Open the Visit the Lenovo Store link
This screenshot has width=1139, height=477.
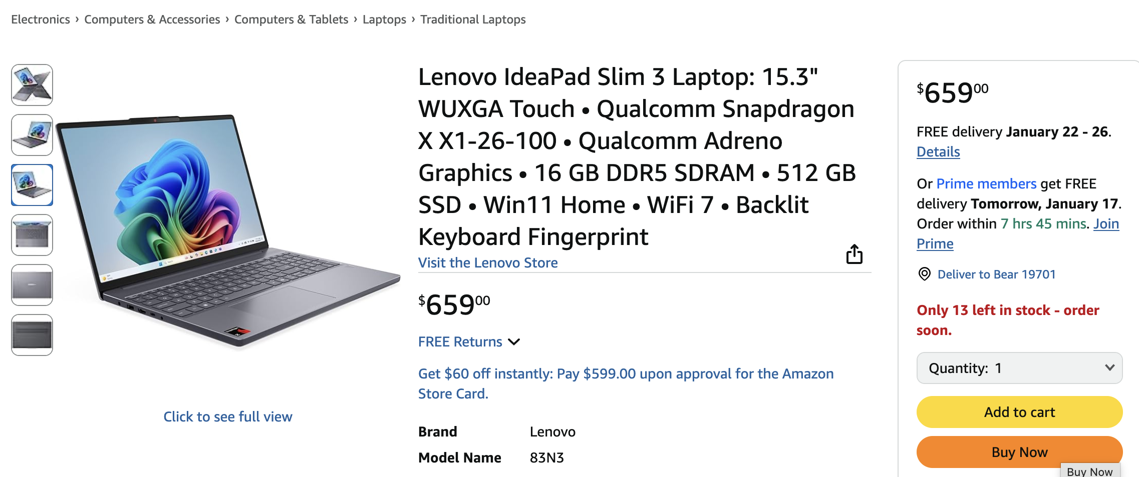click(488, 263)
